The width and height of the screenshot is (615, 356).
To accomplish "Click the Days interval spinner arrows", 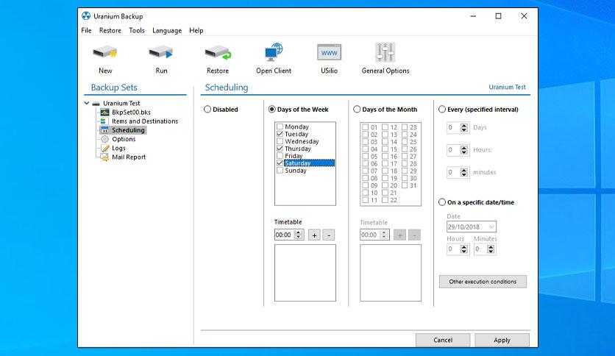I will click(464, 127).
